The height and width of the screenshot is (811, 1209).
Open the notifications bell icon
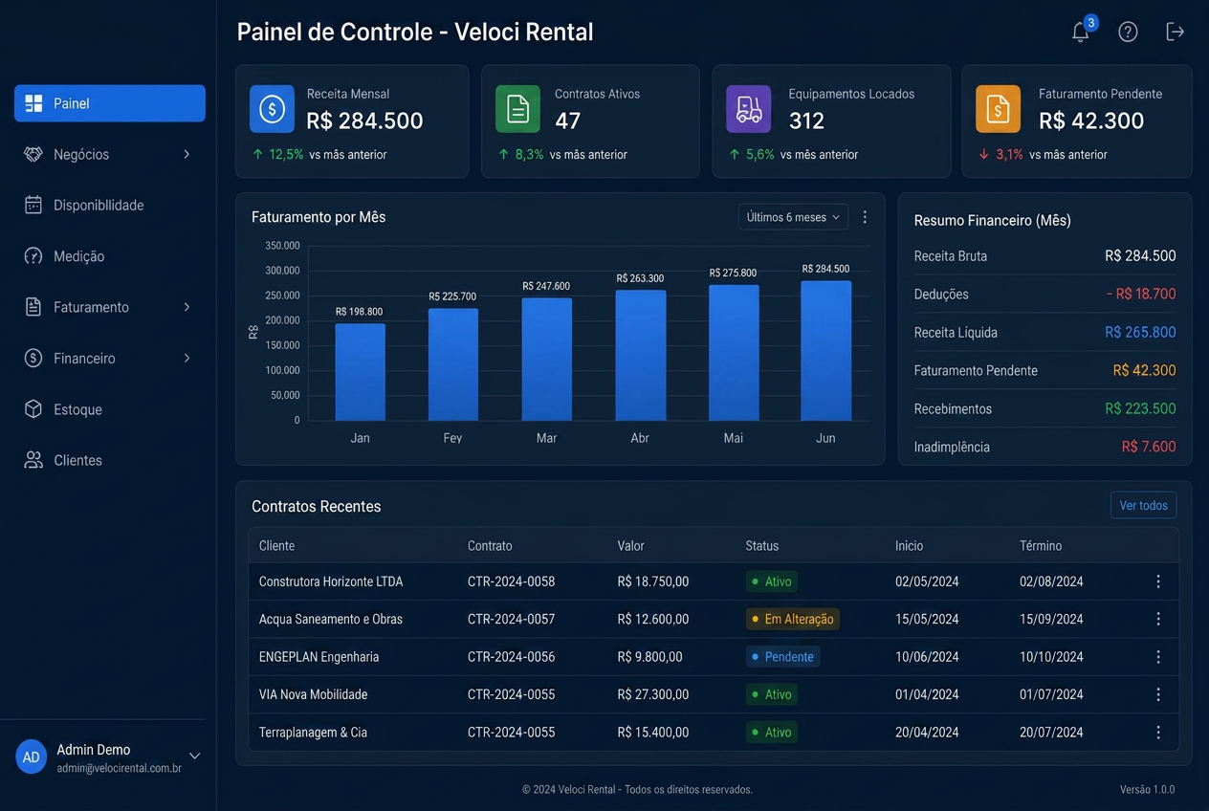click(1081, 32)
